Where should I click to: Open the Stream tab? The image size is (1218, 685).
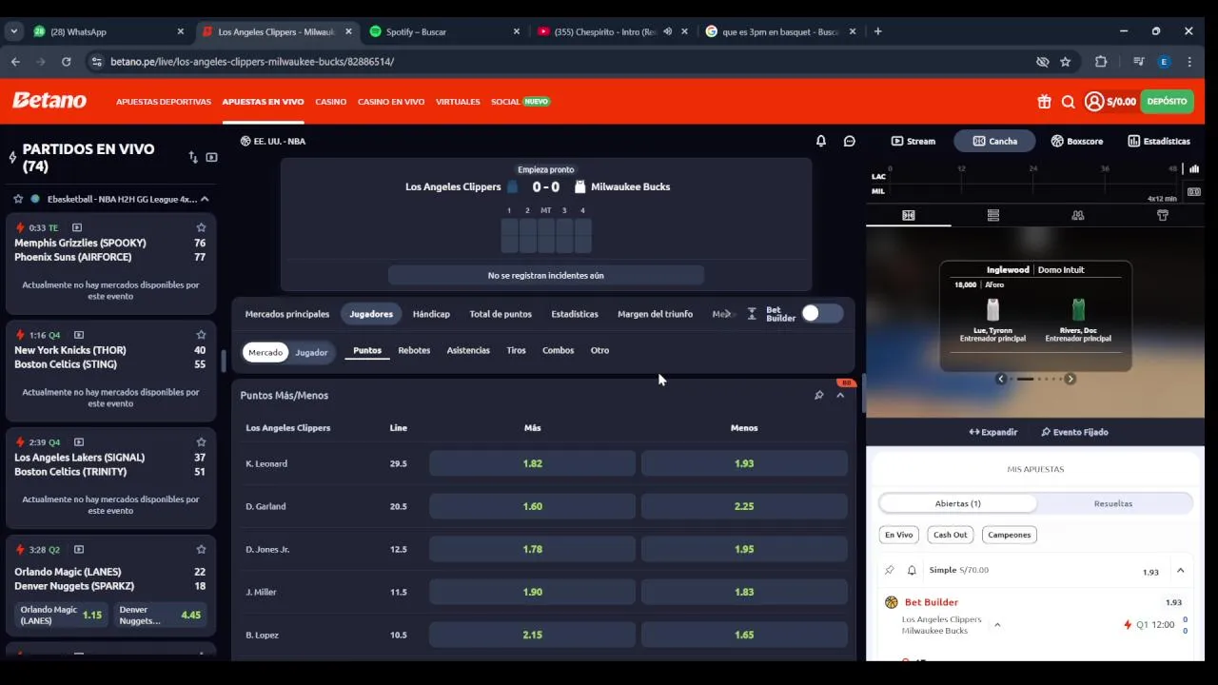[x=913, y=141]
